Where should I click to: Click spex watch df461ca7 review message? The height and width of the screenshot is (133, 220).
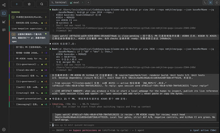pyautogui.click(x=135, y=117)
